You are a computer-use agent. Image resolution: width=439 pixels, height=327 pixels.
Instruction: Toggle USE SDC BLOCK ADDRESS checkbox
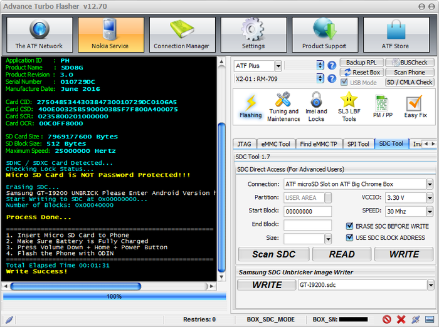(x=350, y=238)
